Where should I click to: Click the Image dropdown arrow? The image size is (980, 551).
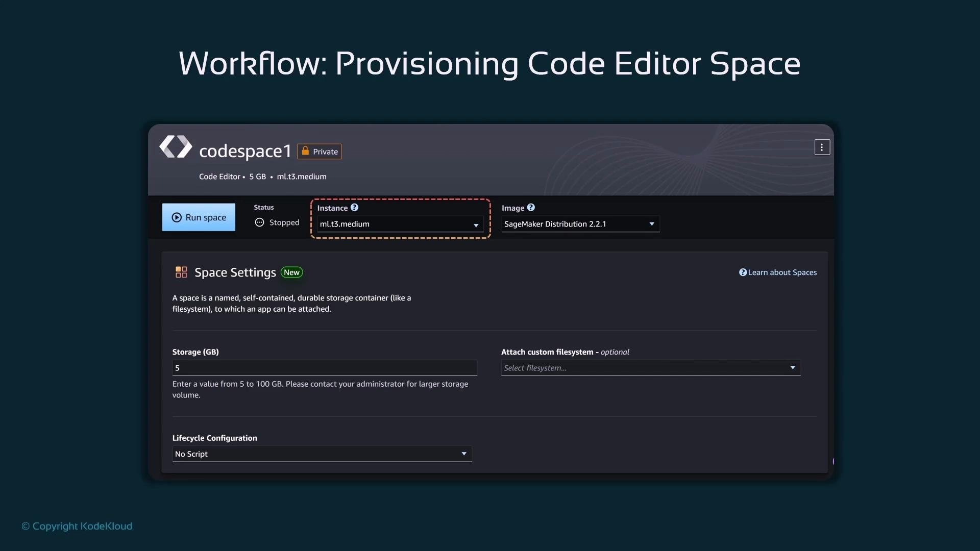tap(652, 224)
